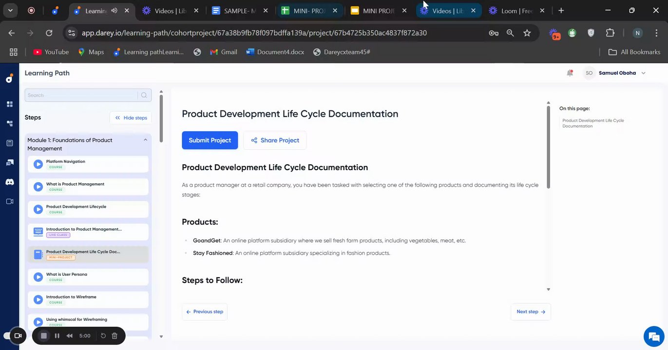This screenshot has width=668, height=350.
Task: Switch to the SAMPLE document tab
Action: [x=239, y=11]
